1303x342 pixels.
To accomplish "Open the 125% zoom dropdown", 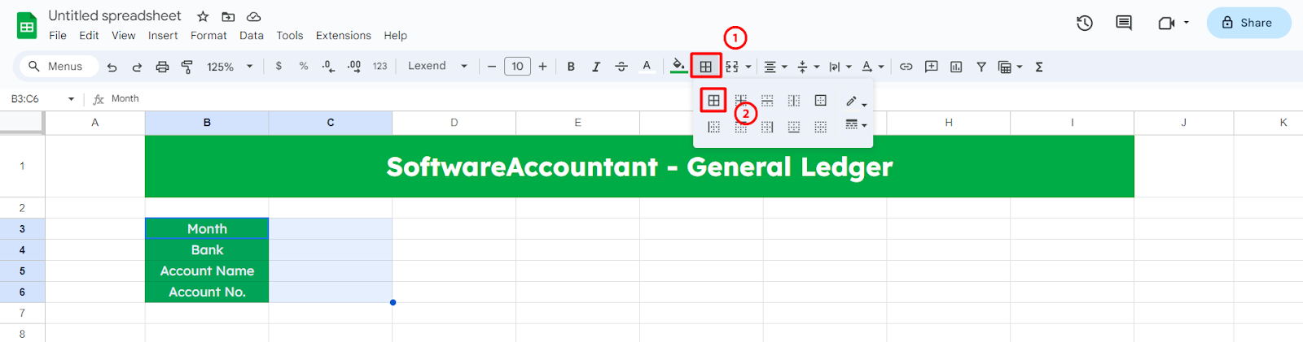I will point(230,67).
